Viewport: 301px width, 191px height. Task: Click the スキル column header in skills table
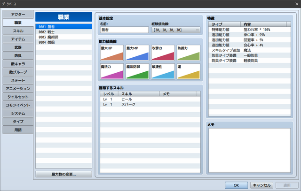pyautogui.click(x=139, y=94)
